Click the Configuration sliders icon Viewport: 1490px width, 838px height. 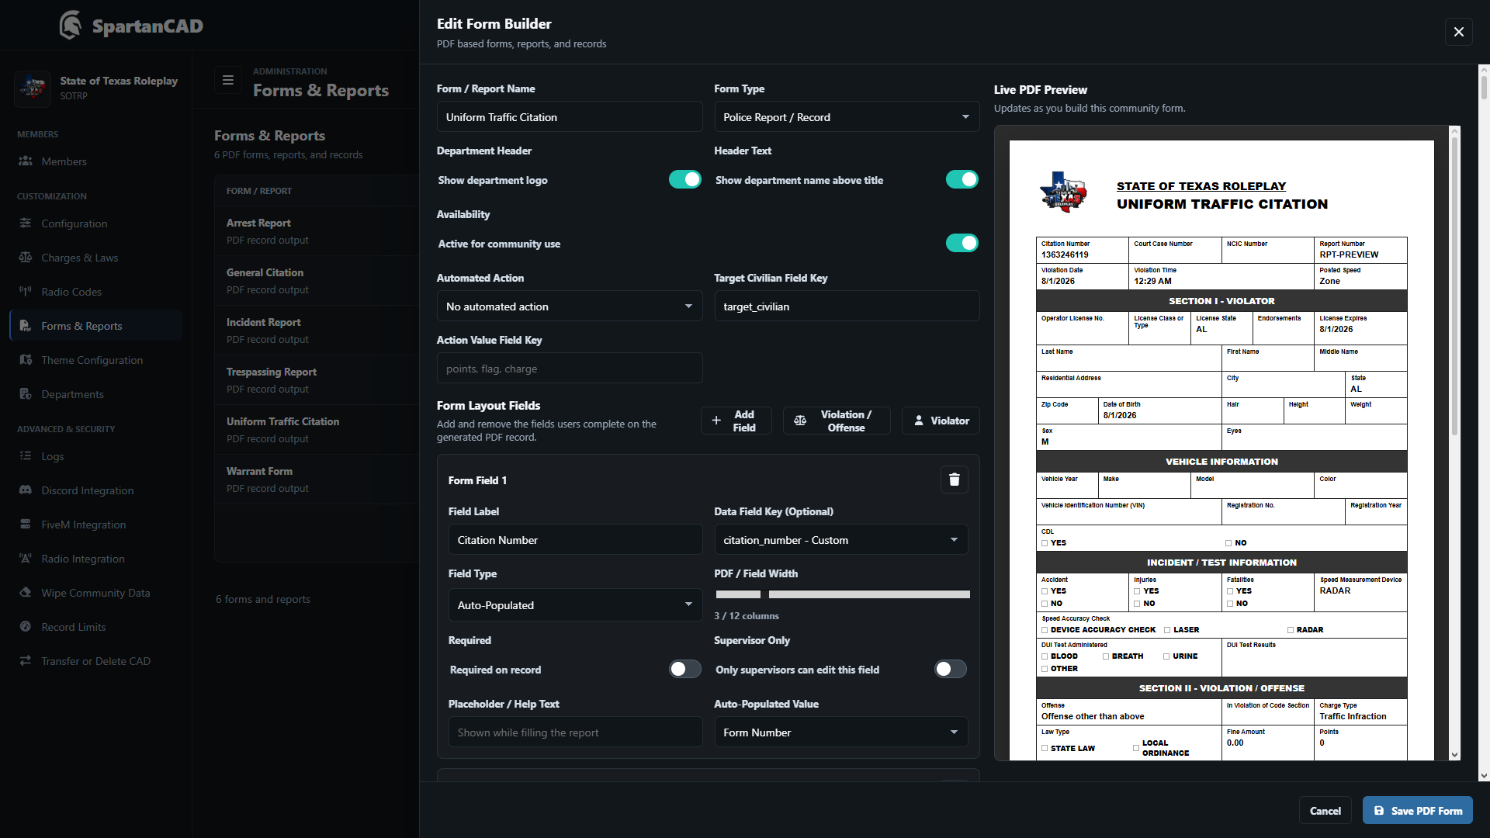coord(26,223)
